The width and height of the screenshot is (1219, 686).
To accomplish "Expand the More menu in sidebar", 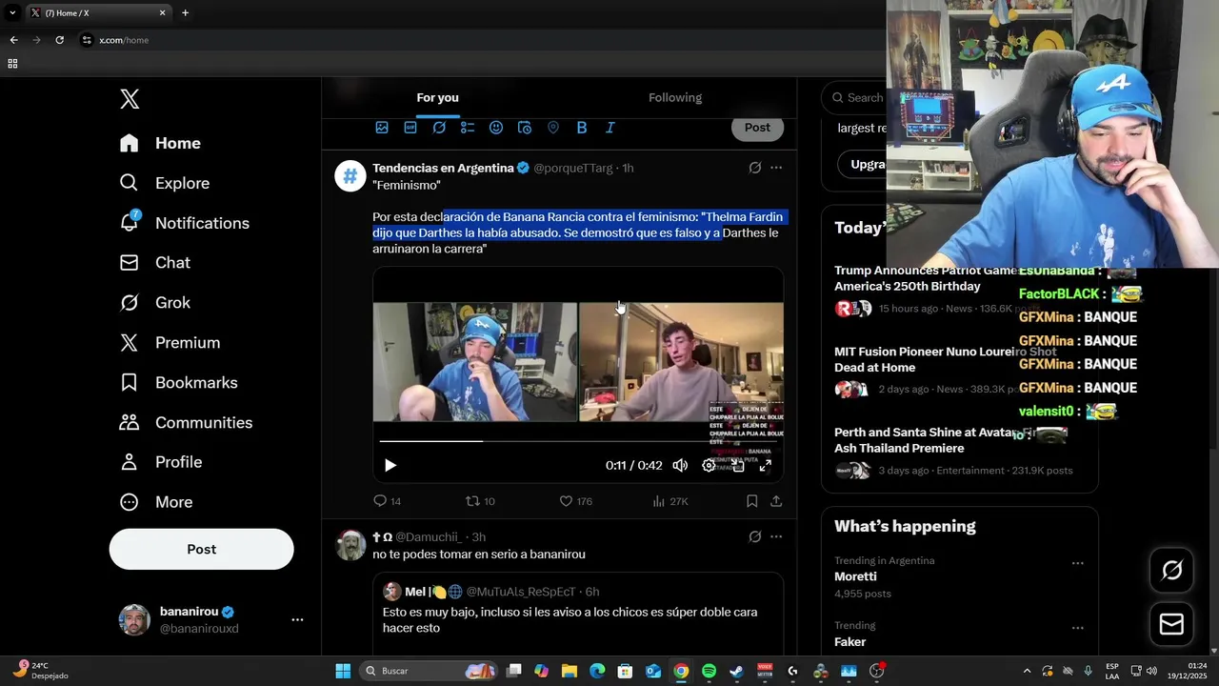I will click(155, 502).
